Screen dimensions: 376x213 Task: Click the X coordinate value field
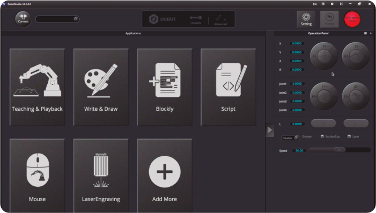coord(297,43)
